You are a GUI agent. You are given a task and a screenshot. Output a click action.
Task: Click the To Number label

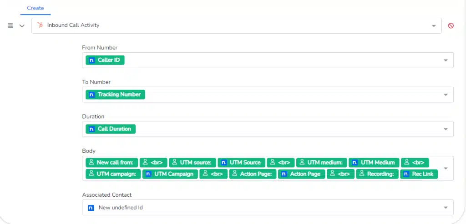click(x=96, y=82)
